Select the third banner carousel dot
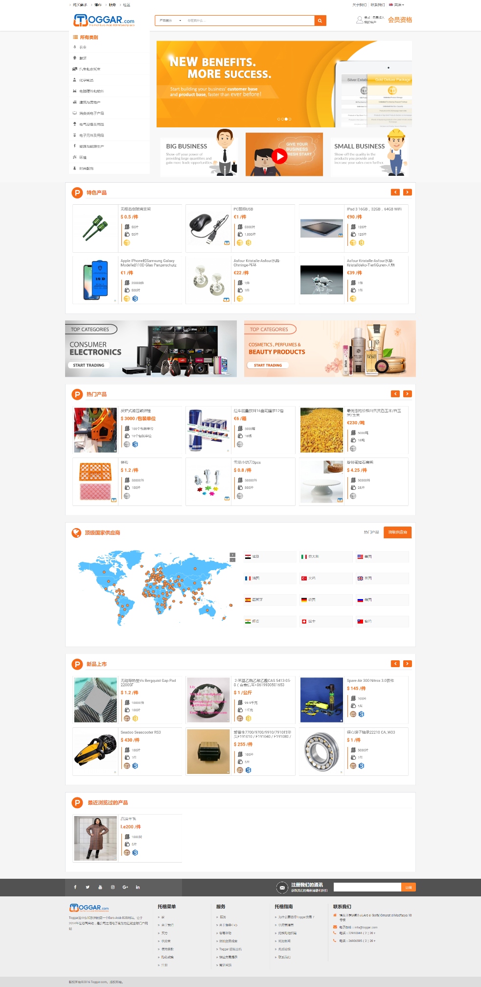The height and width of the screenshot is (987, 481). pos(286,119)
